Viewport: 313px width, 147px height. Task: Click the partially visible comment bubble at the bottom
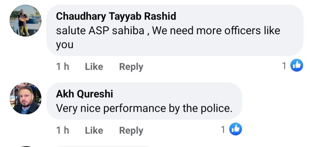(104, 146)
